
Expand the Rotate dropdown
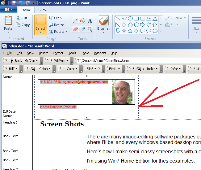pyautogui.click(x=66, y=32)
